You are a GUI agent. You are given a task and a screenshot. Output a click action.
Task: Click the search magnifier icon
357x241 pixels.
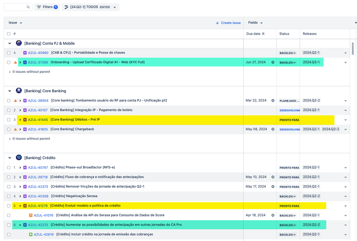point(28,7)
